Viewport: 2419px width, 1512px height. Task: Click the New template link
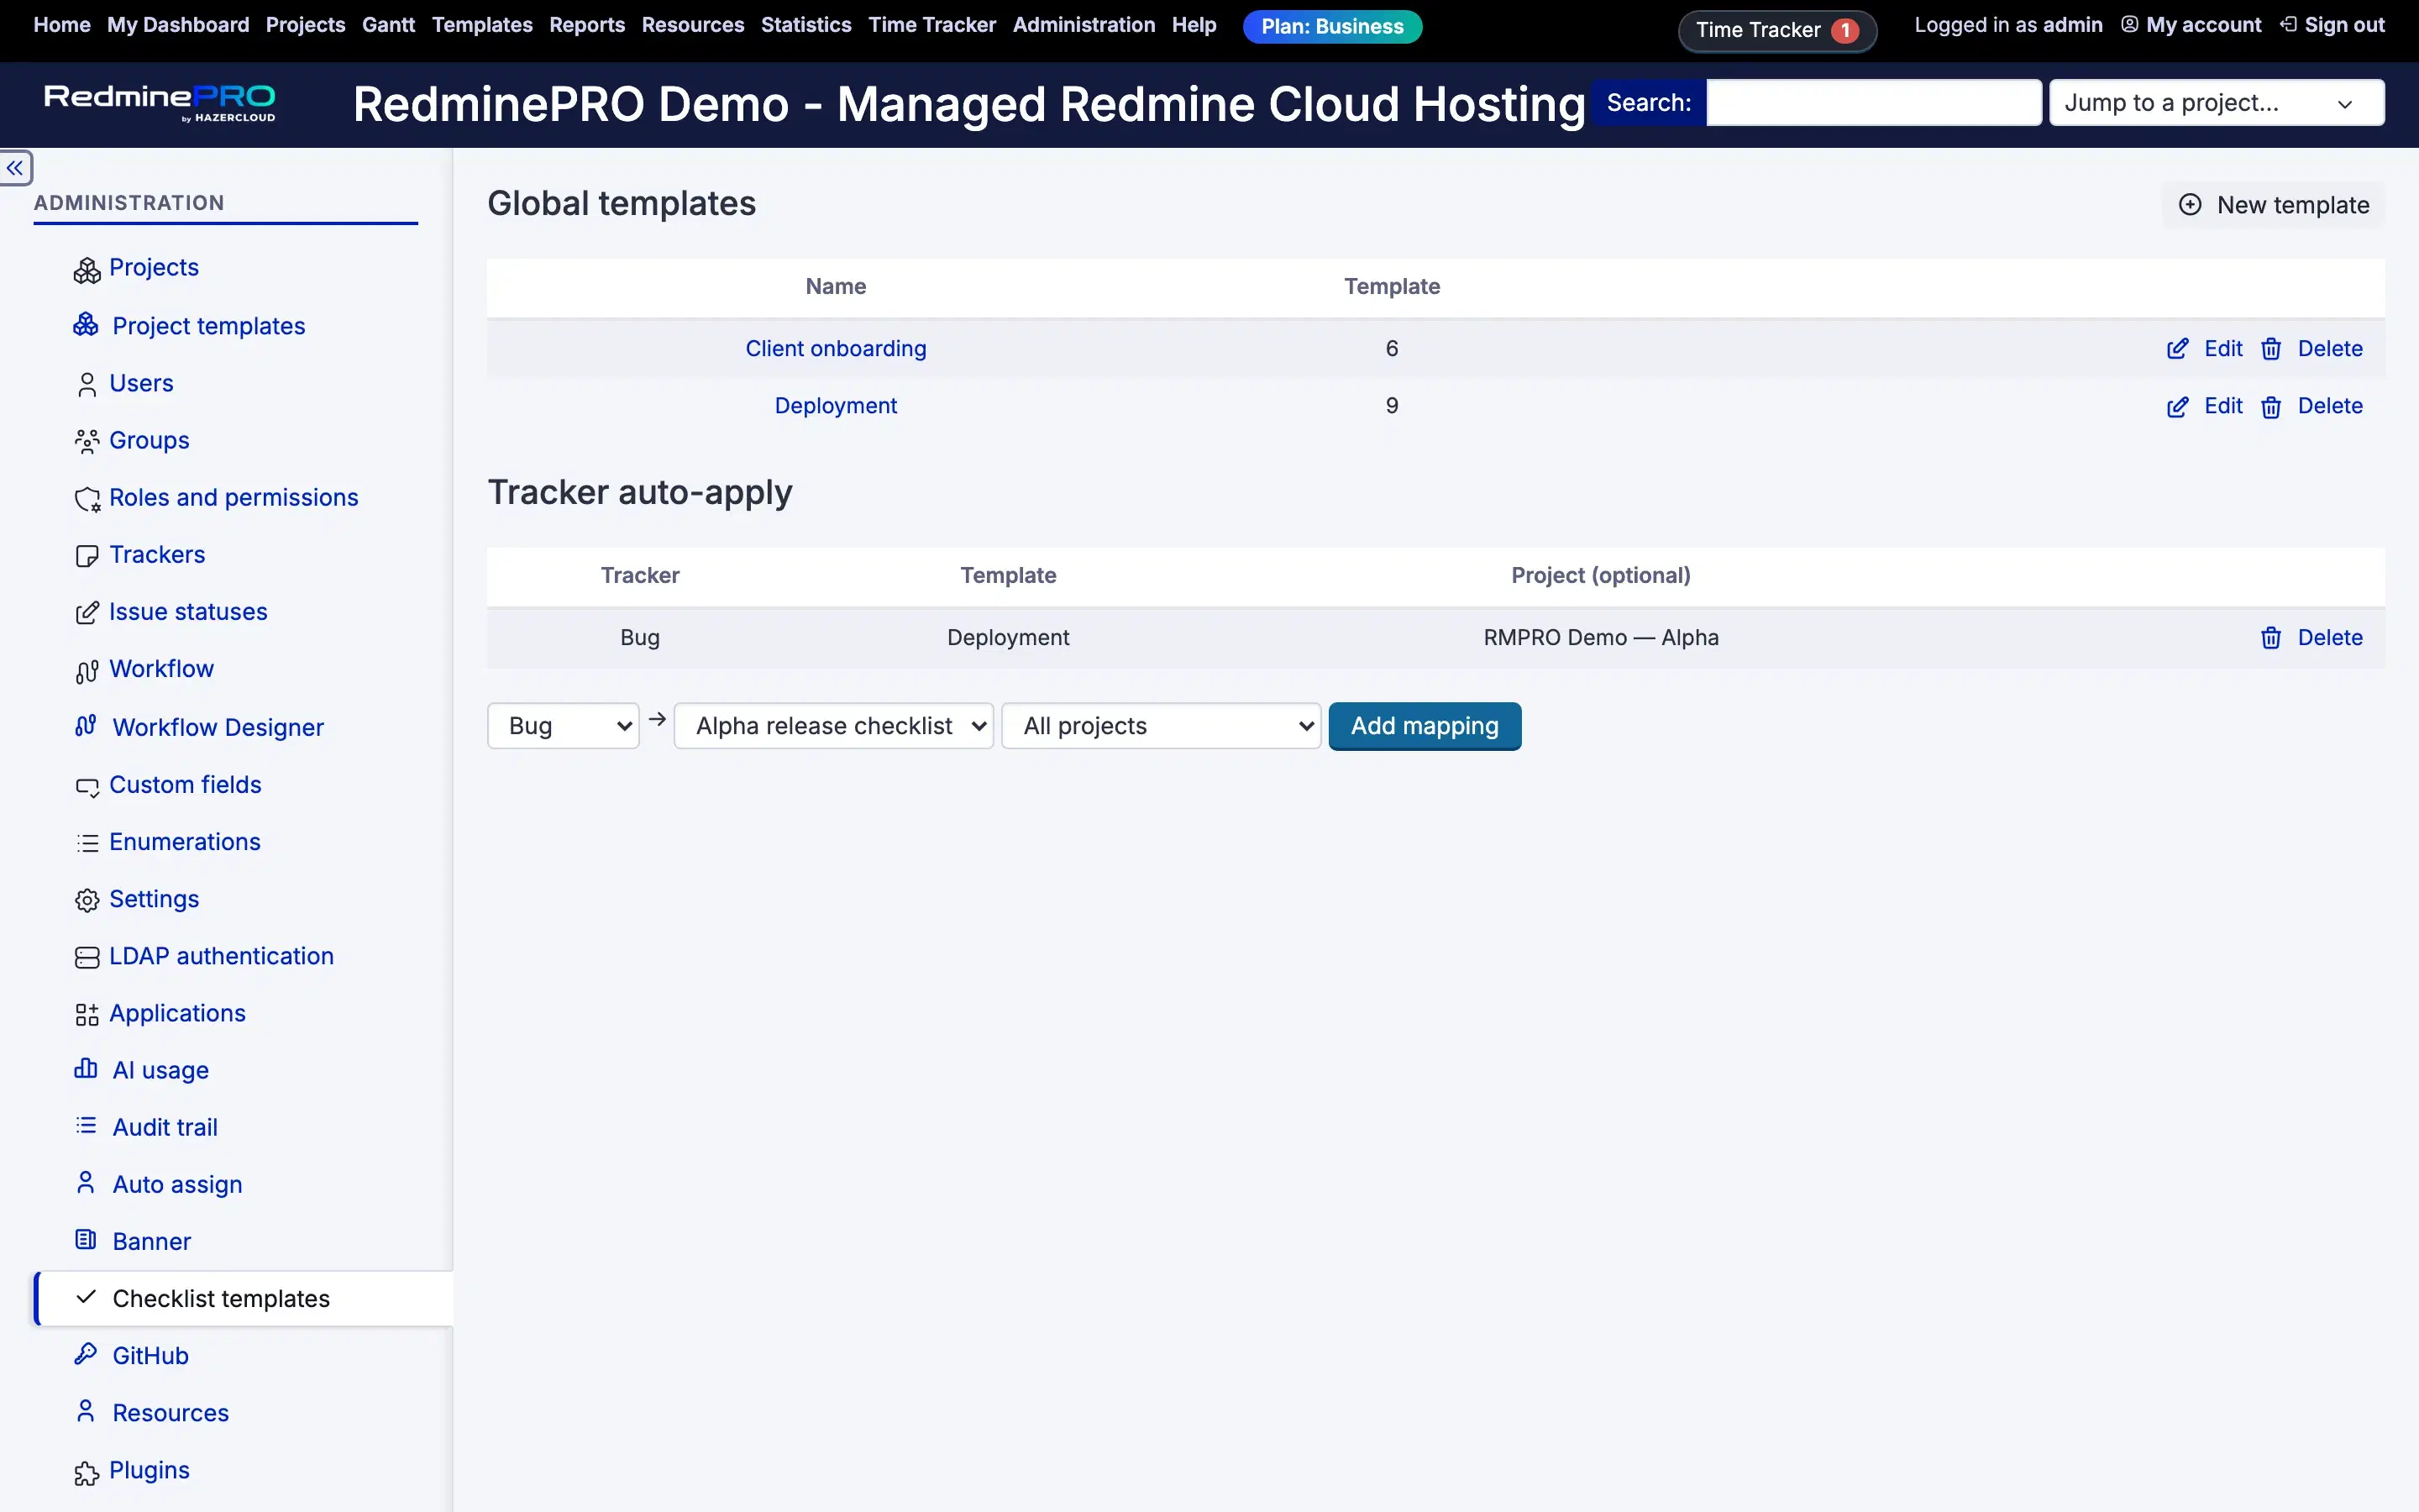[2273, 205]
